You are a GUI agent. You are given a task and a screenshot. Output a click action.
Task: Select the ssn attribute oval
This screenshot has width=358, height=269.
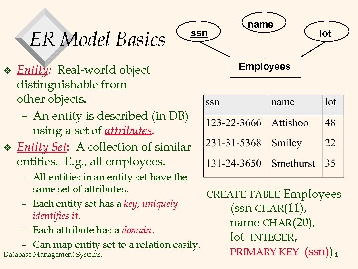tap(198, 31)
